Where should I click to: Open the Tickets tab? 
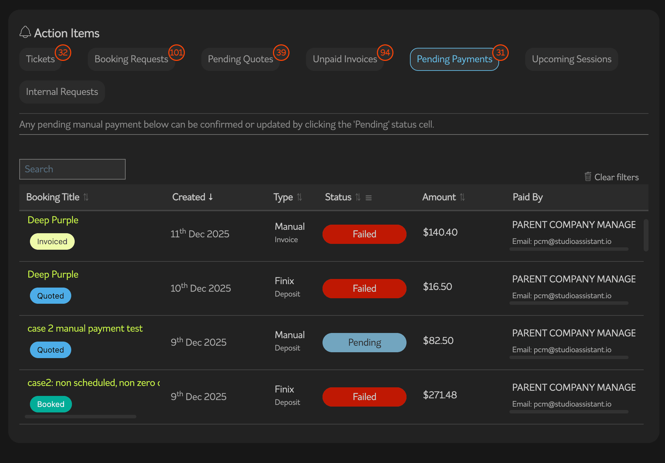coord(41,59)
